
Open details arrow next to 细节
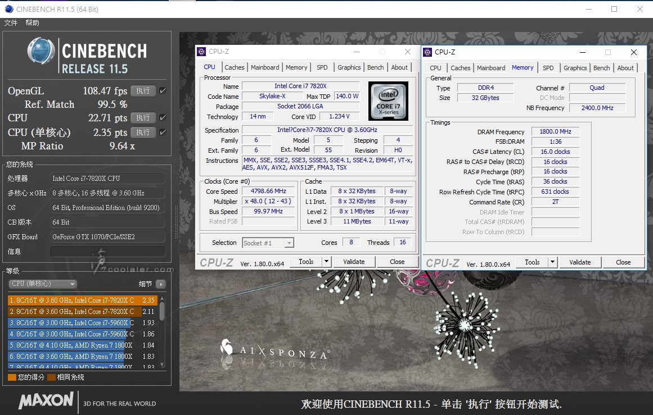coord(161,284)
